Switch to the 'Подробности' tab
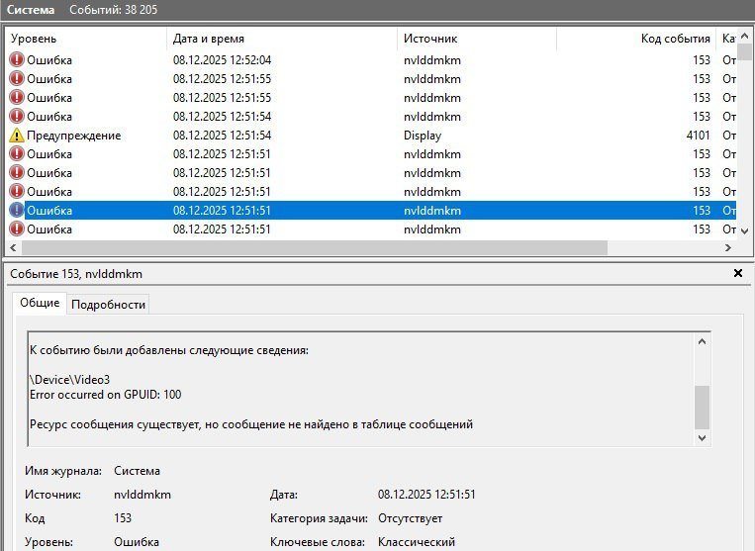The height and width of the screenshot is (551, 755). click(x=109, y=304)
